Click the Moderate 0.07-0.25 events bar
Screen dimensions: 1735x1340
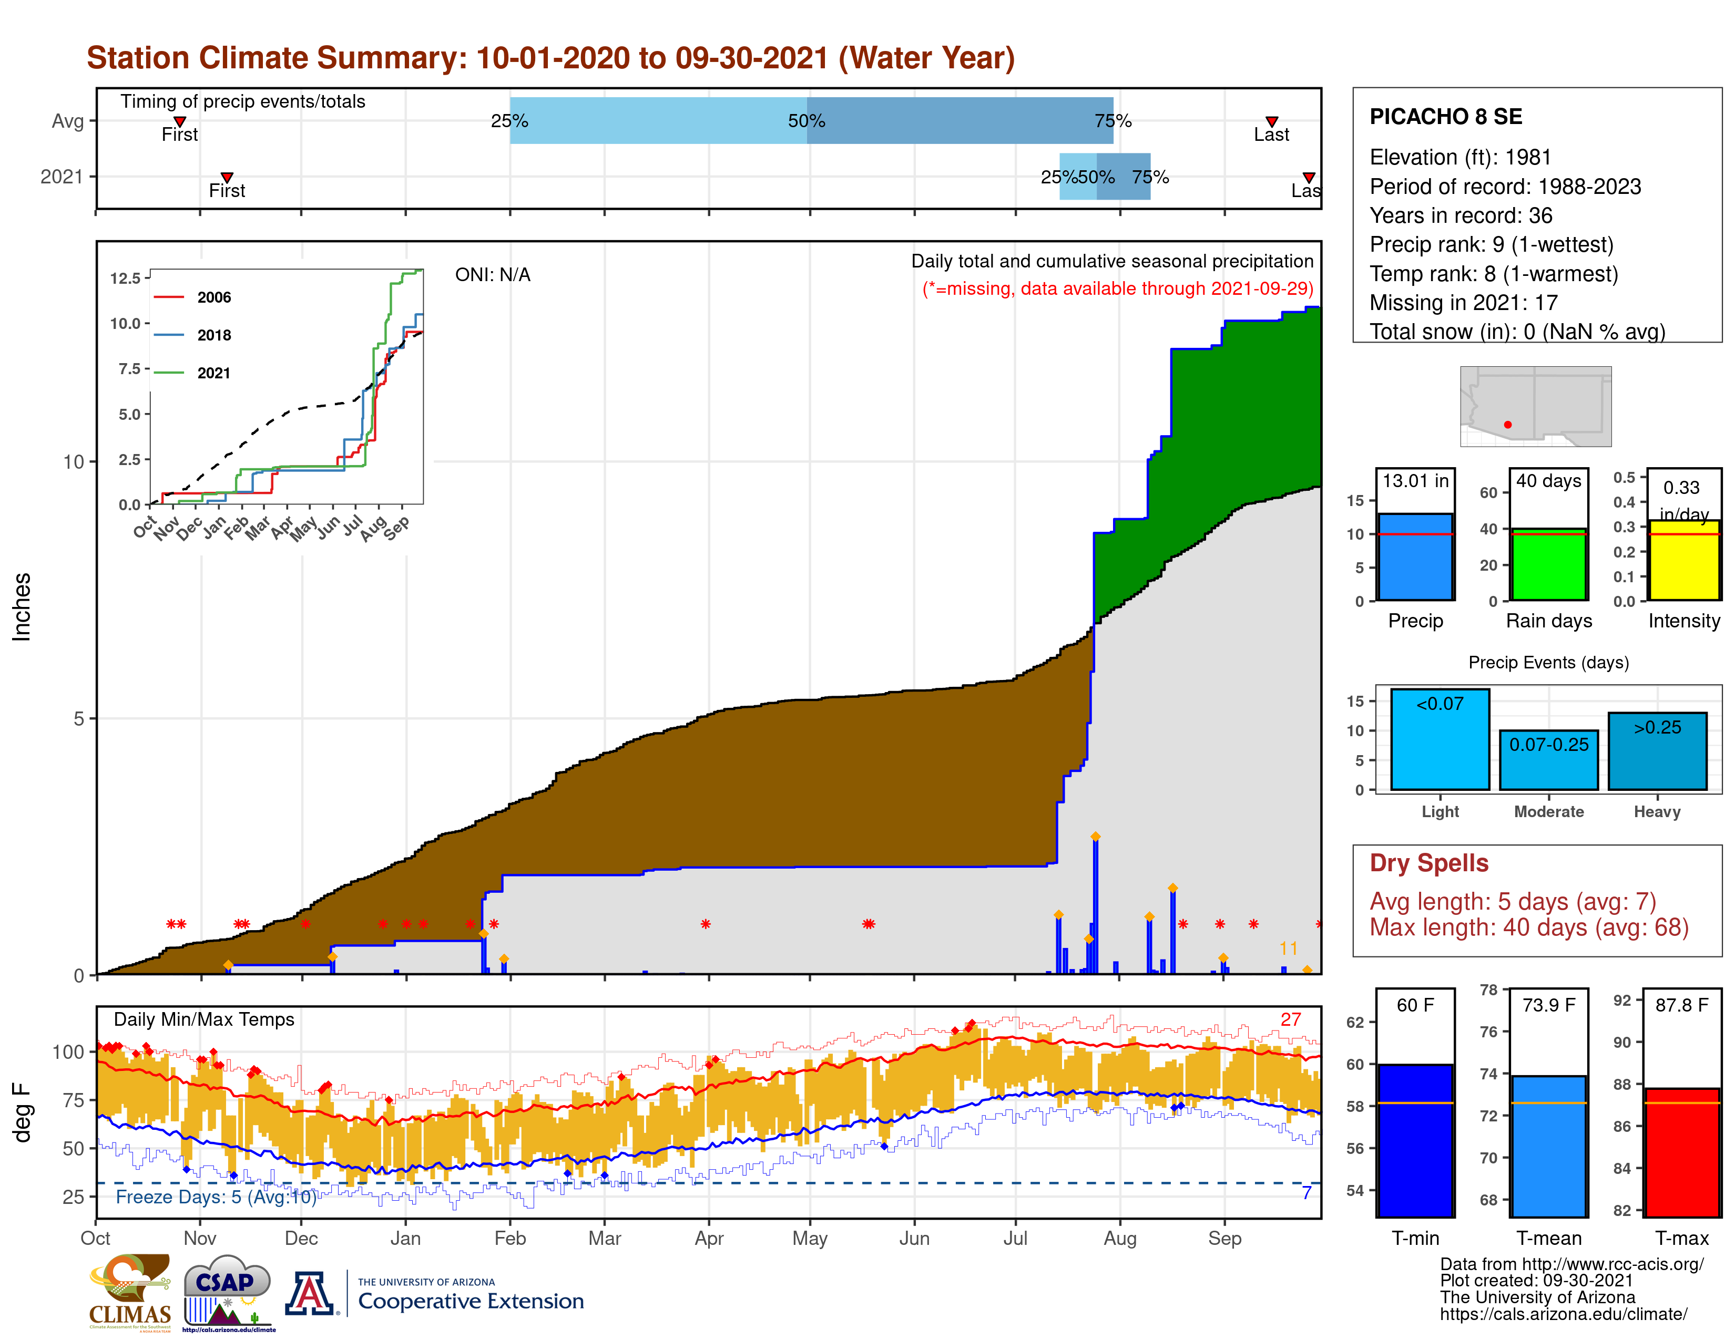[x=1548, y=760]
